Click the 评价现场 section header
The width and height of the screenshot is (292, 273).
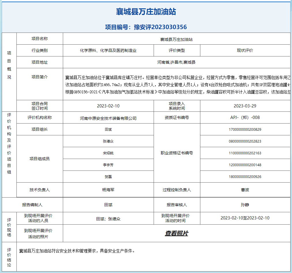pyautogui.click(x=9, y=227)
